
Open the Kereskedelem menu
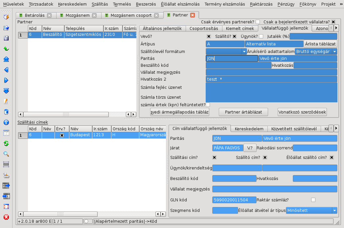pos(72,4)
